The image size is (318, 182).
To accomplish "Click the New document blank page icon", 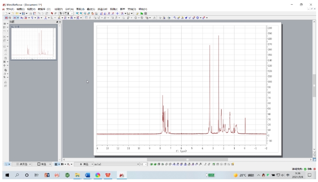I will (x=6, y=13).
